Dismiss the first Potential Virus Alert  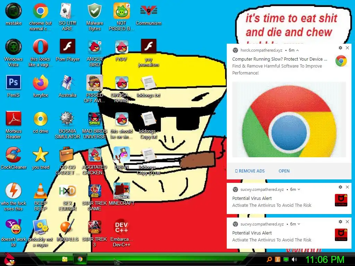(x=347, y=187)
